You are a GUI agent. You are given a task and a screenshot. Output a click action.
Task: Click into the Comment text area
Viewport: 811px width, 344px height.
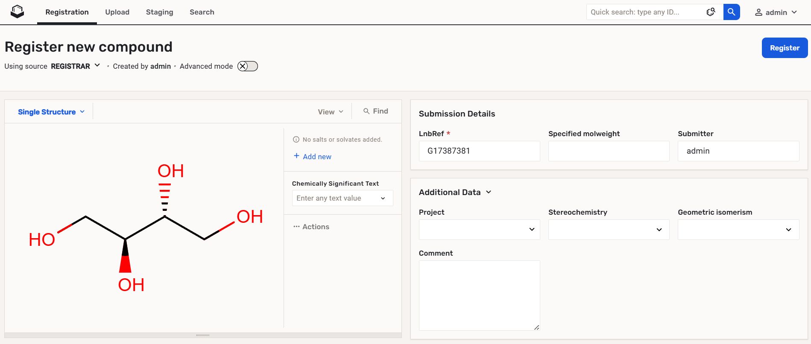tap(479, 295)
